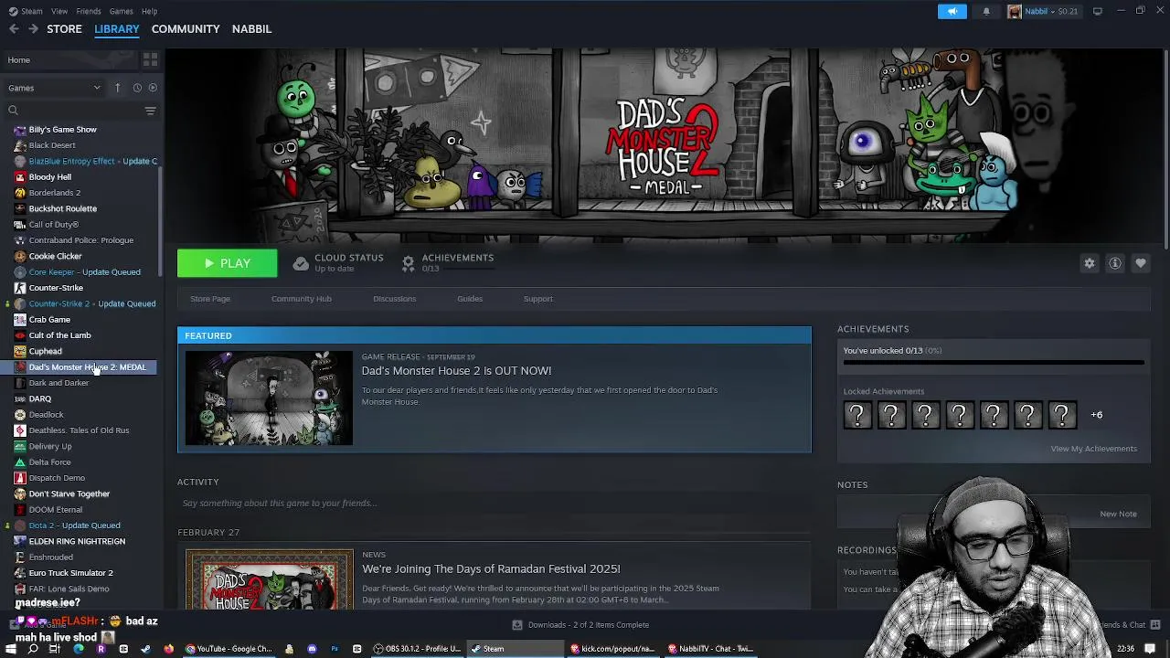This screenshot has width=1170, height=658.
Task: Open ACHIEVEMENTS next to the Play button
Action: tap(448, 262)
